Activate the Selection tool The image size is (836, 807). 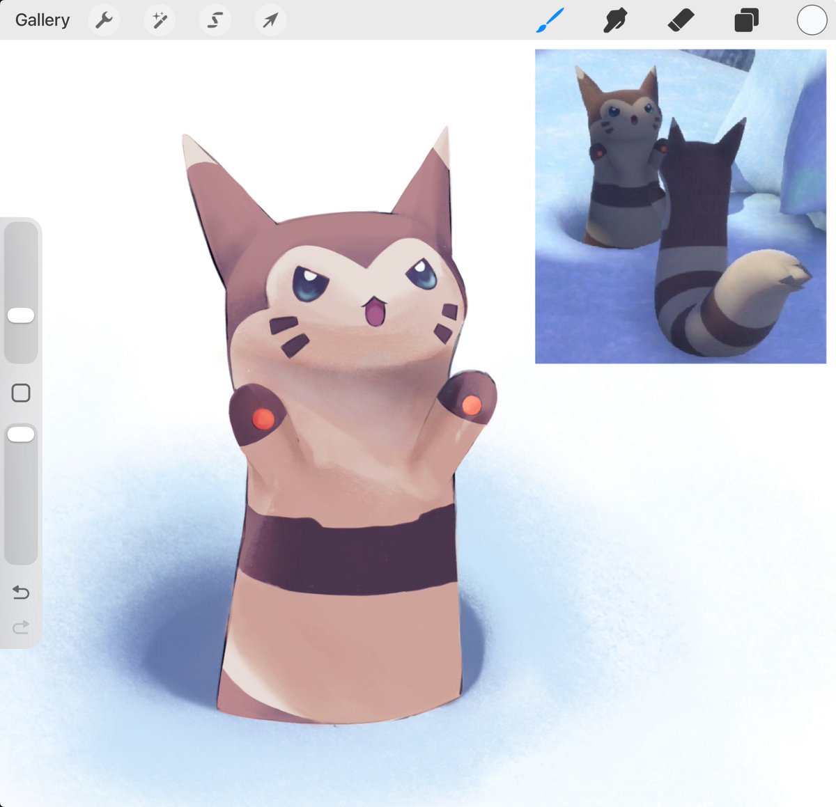215,20
